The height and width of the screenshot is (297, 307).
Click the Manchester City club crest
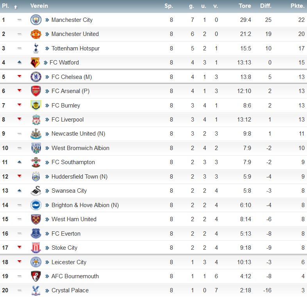[x=36, y=20]
